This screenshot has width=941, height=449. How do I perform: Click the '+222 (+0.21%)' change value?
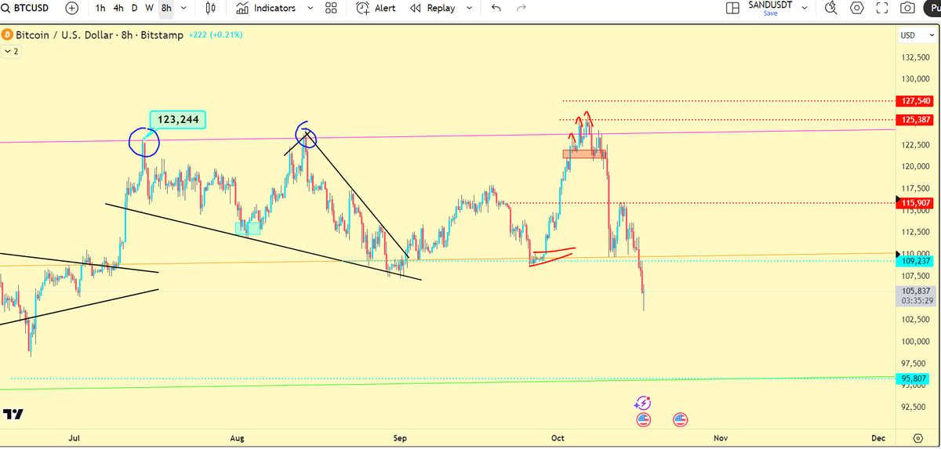(x=216, y=35)
